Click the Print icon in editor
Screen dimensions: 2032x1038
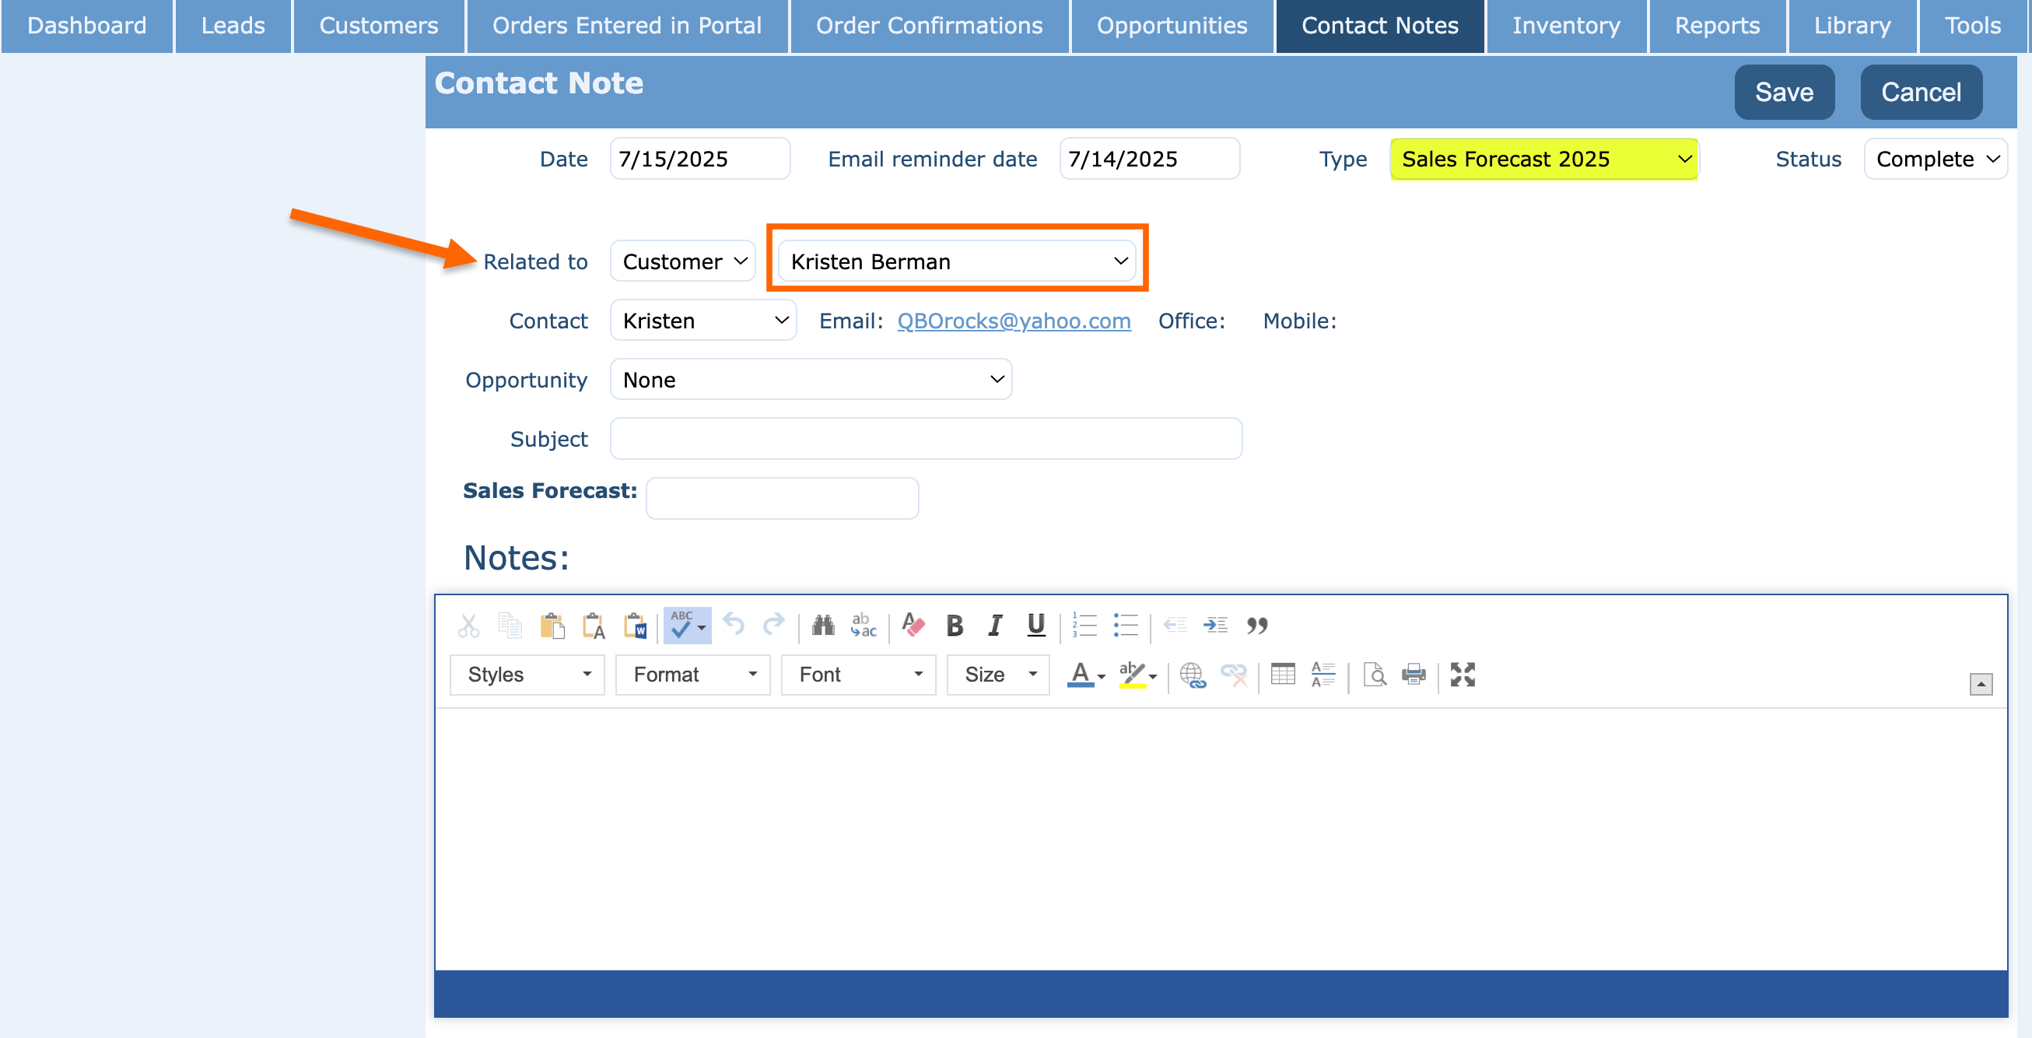point(1414,675)
